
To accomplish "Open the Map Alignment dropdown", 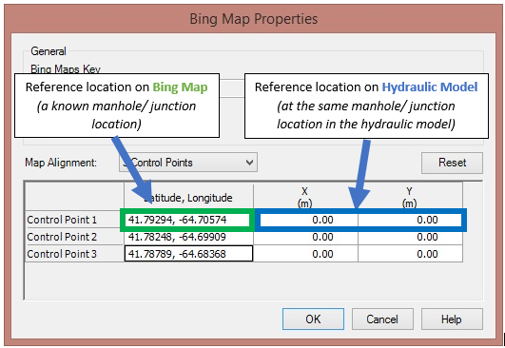I will pyautogui.click(x=188, y=163).
